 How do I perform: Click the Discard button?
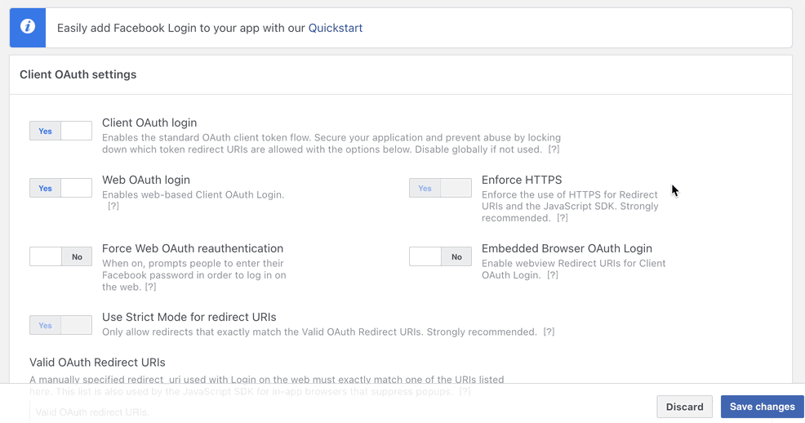coord(684,407)
